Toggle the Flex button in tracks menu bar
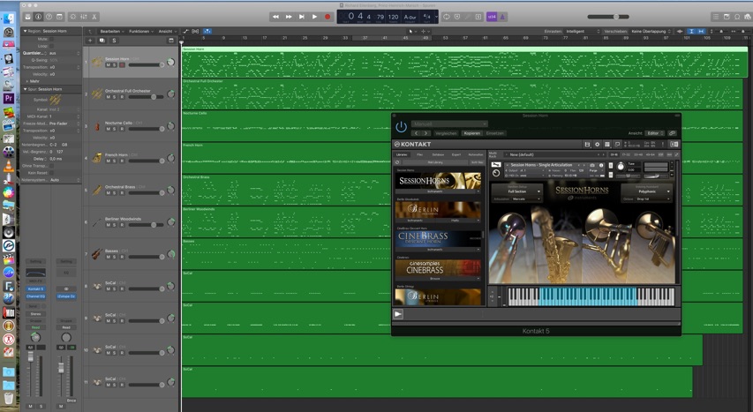Image resolution: width=753 pixels, height=412 pixels. click(x=195, y=31)
